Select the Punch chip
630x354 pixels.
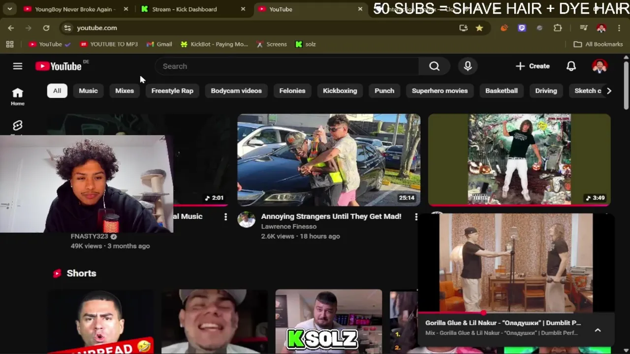tap(384, 90)
